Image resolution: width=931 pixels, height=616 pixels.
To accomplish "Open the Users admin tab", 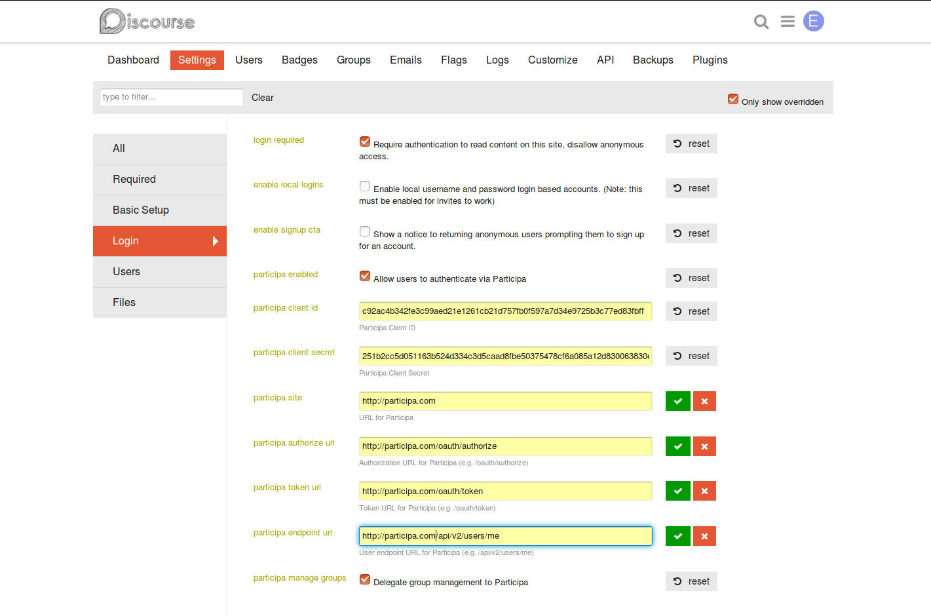I will (x=249, y=60).
